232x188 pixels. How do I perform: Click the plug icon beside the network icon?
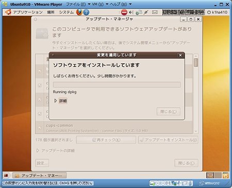pos(146,12)
